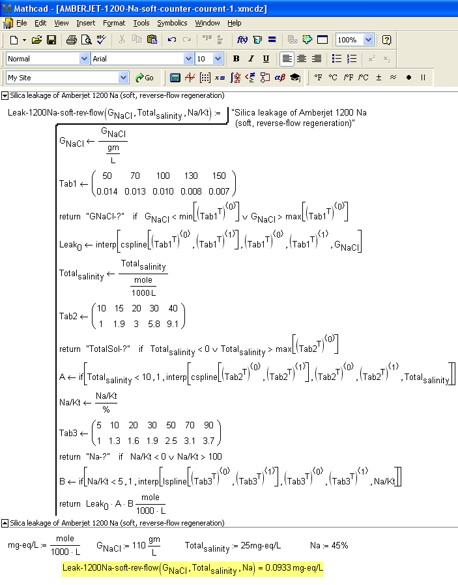Open the Symbolics menu
The image size is (458, 585).
tap(172, 23)
